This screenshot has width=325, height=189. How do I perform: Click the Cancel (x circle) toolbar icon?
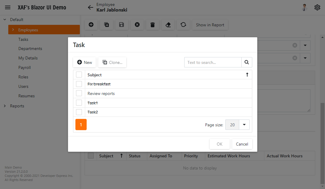coord(137,25)
